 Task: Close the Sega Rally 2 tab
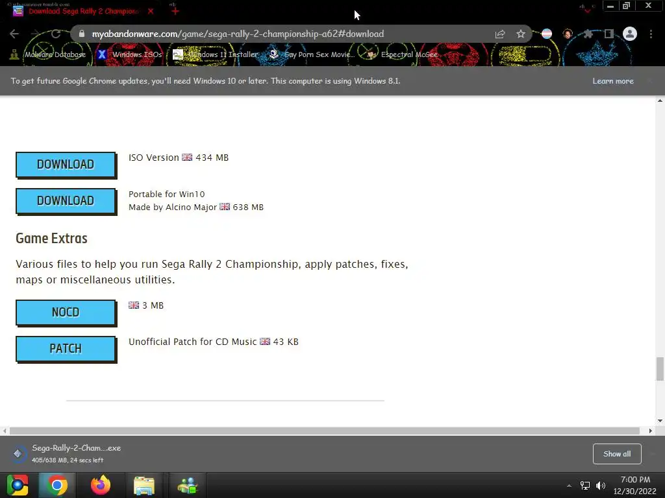(x=151, y=12)
